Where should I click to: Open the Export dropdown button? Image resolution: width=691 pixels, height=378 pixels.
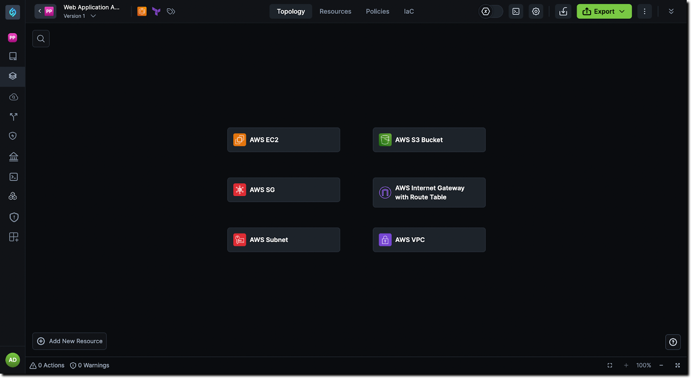click(x=604, y=12)
